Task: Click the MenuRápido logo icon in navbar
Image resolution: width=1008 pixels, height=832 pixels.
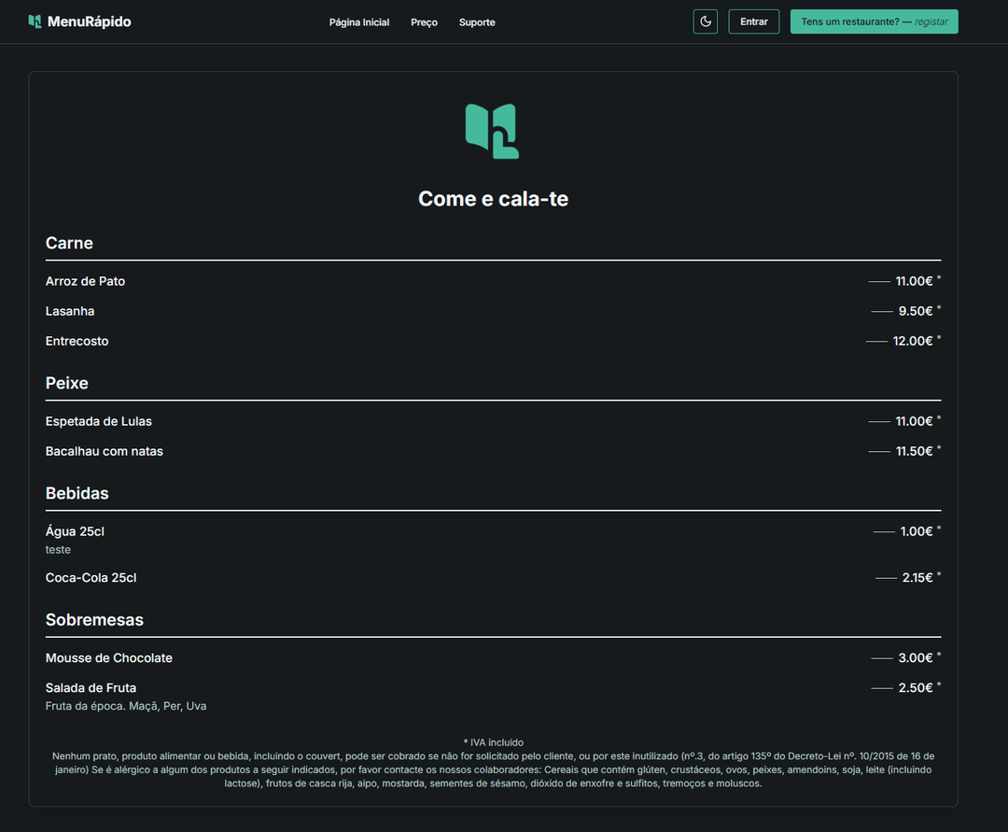Action: coord(36,21)
